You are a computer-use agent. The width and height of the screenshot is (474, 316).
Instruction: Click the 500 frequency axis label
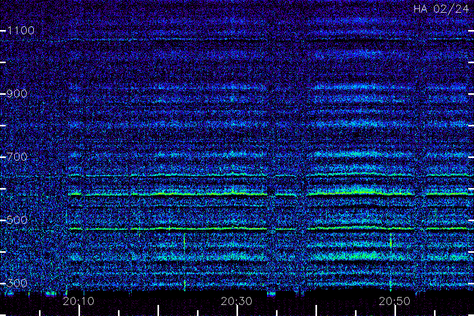click(x=17, y=220)
